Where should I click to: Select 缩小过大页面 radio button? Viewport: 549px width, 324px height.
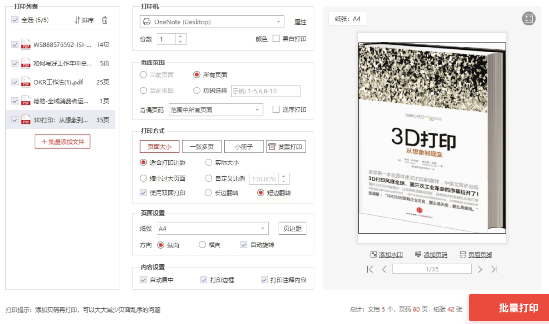pyautogui.click(x=143, y=178)
